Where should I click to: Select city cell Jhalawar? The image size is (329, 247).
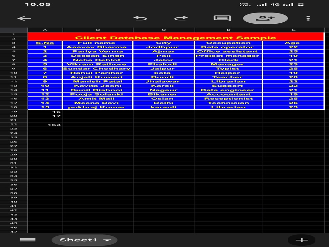pos(164,81)
